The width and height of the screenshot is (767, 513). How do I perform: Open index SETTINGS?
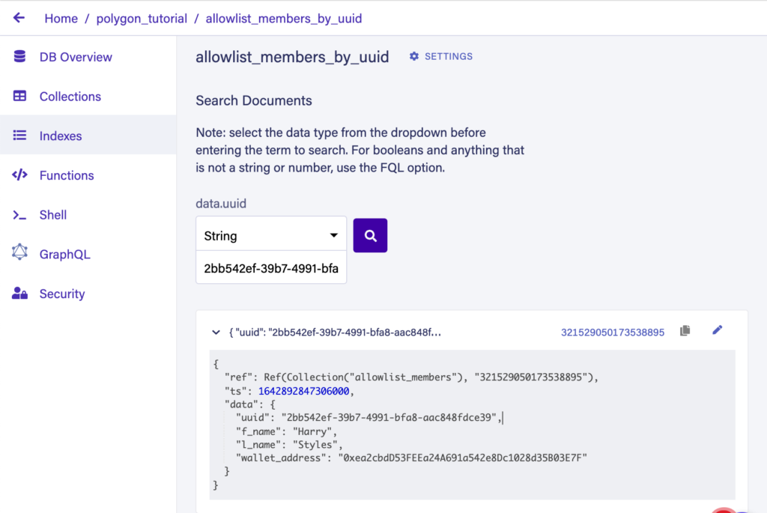441,57
